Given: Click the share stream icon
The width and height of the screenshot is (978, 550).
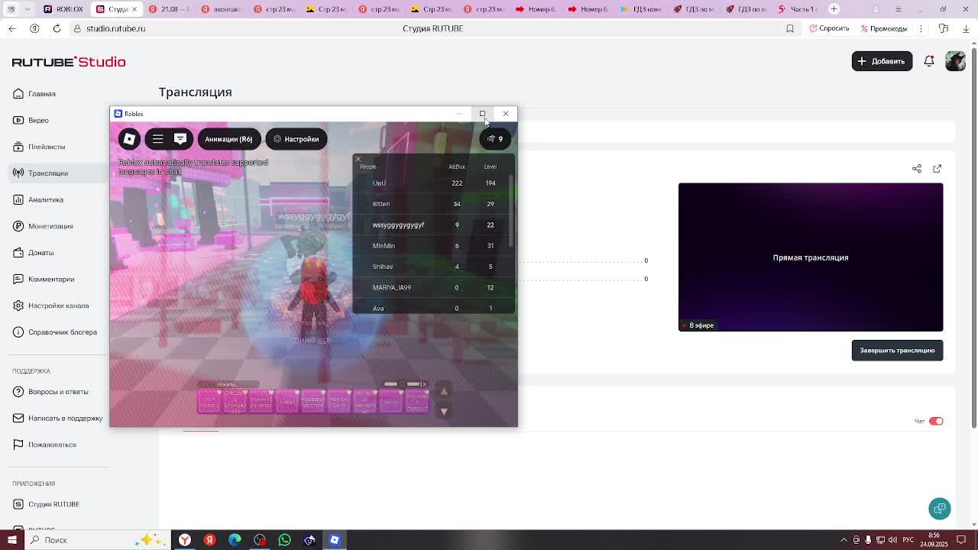Looking at the screenshot, I should (x=917, y=169).
